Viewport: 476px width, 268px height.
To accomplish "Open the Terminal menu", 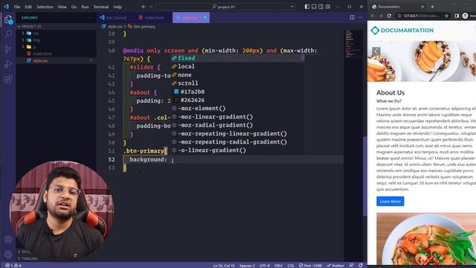I will tap(101, 7).
